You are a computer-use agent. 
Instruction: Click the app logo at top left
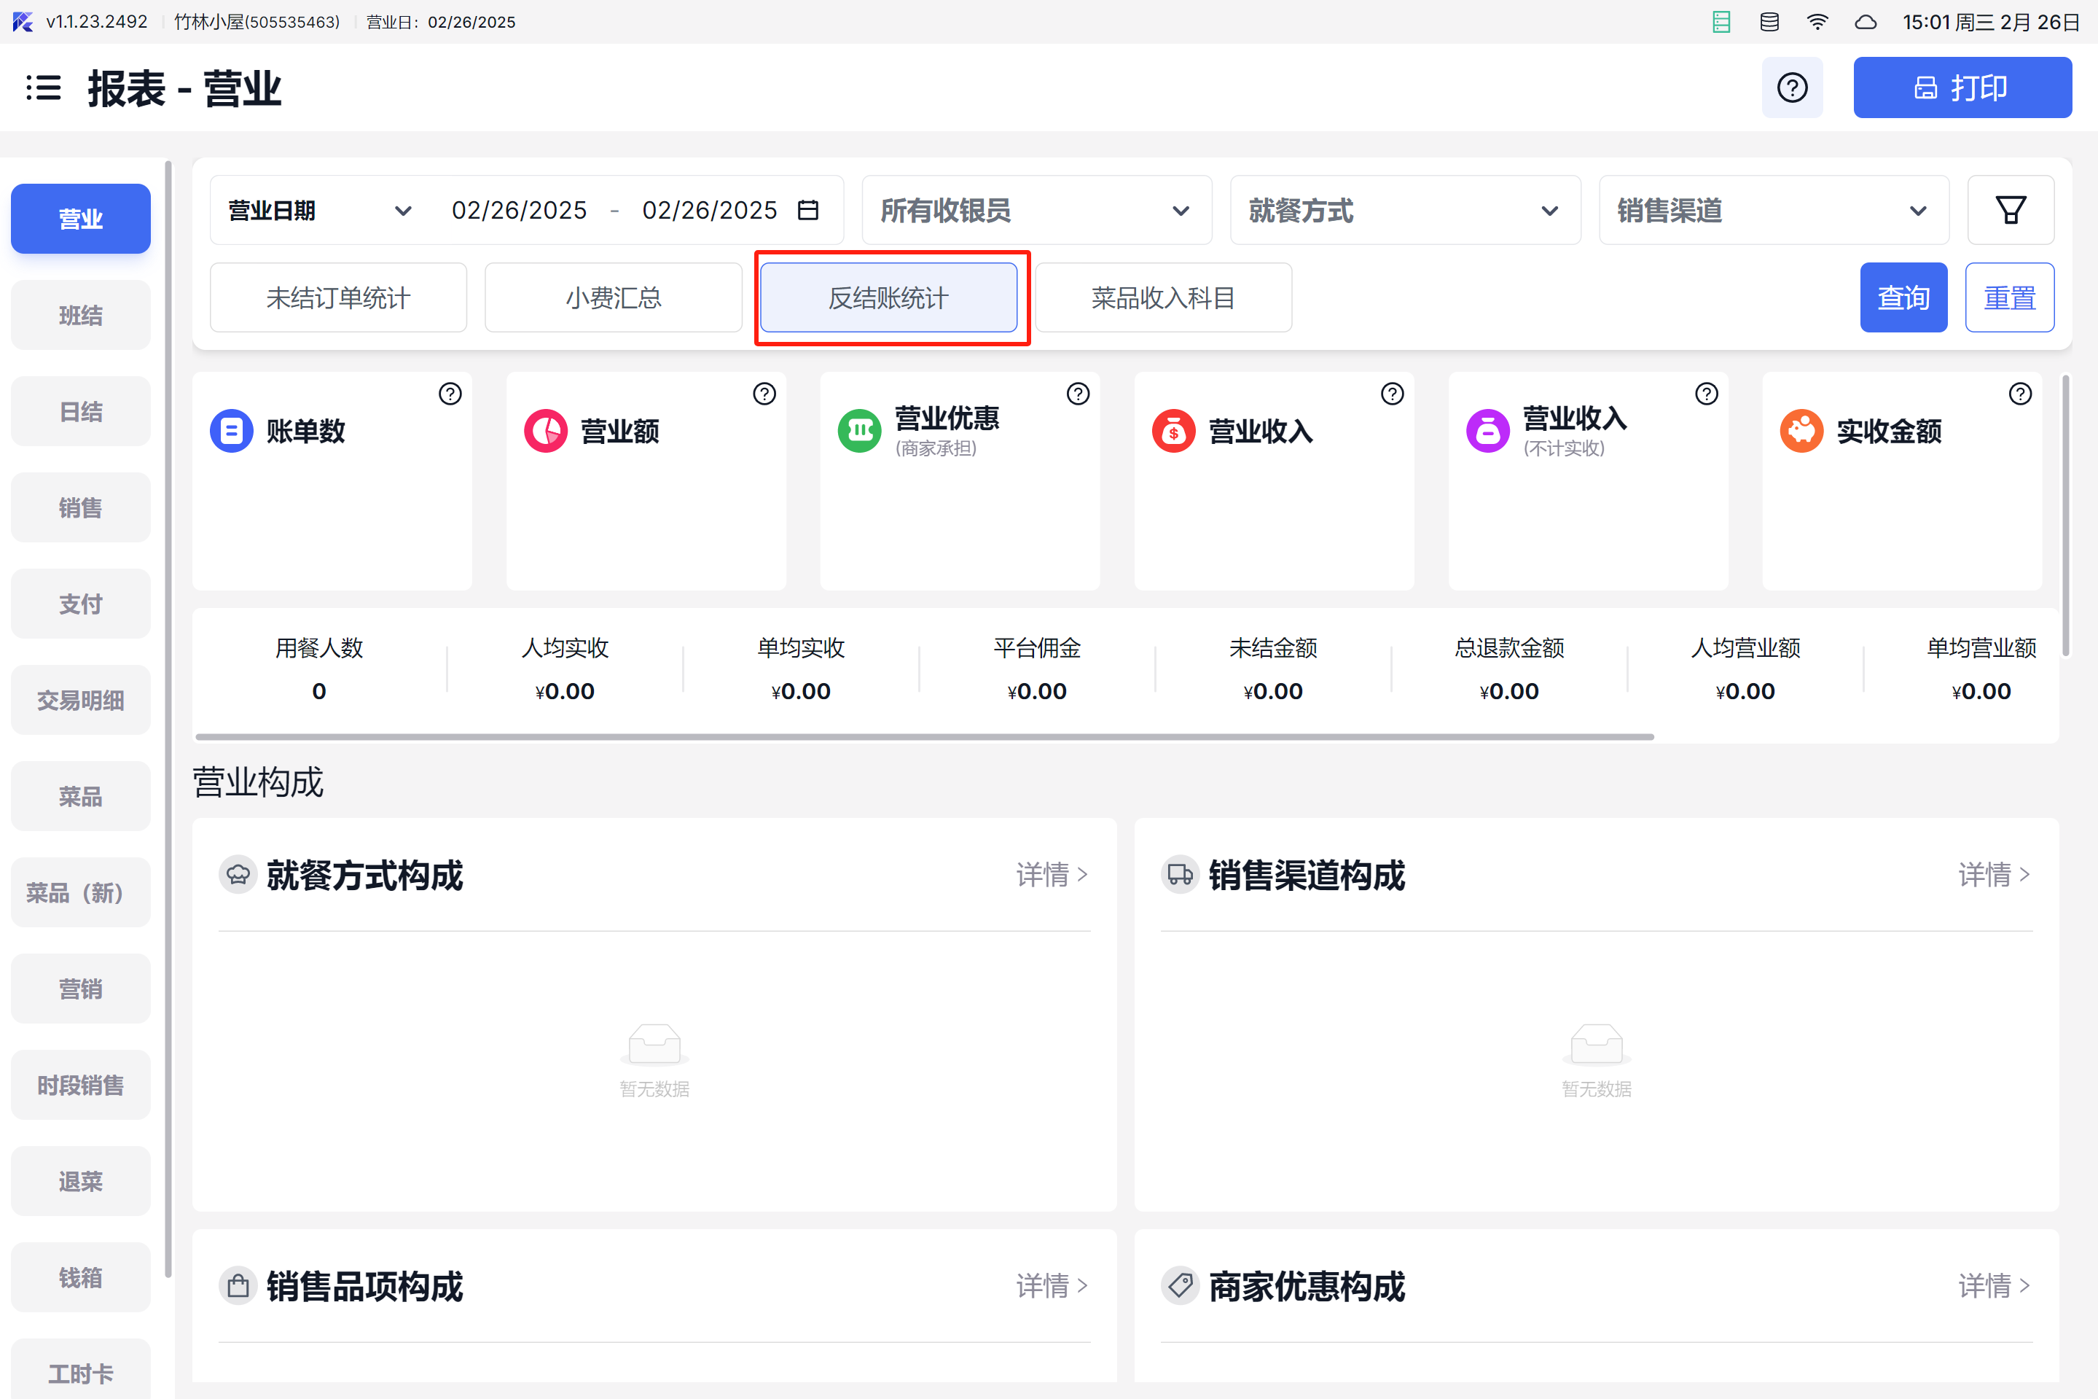(x=23, y=23)
